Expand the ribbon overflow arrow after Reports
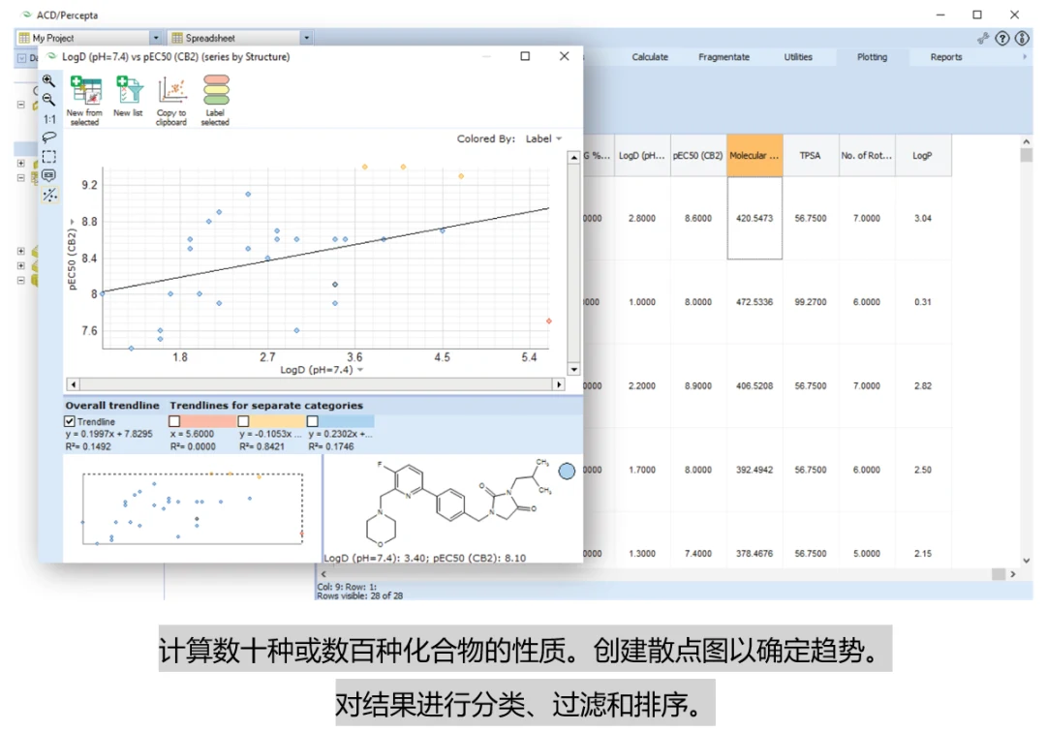 coord(1025,57)
